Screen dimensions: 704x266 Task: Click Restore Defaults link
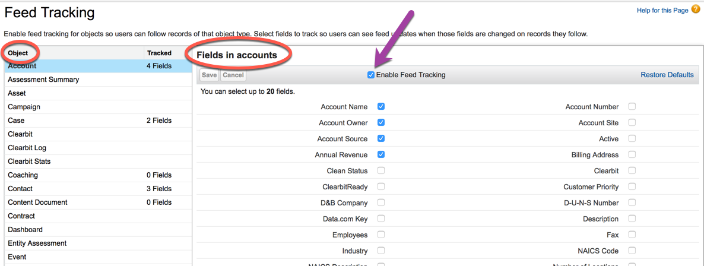click(667, 75)
